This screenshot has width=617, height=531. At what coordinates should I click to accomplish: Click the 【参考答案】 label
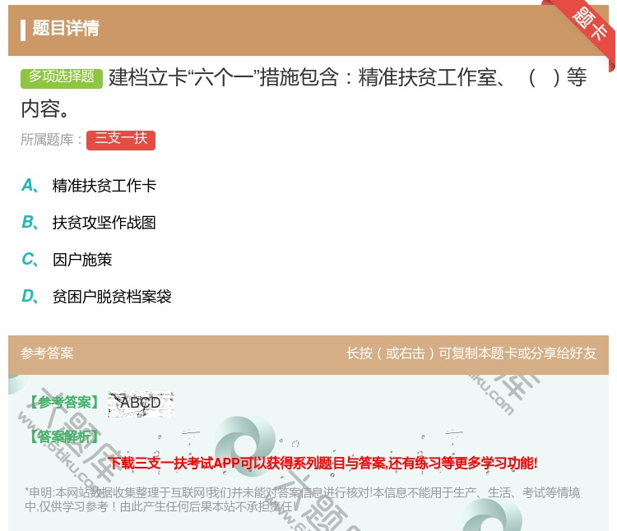pyautogui.click(x=64, y=403)
